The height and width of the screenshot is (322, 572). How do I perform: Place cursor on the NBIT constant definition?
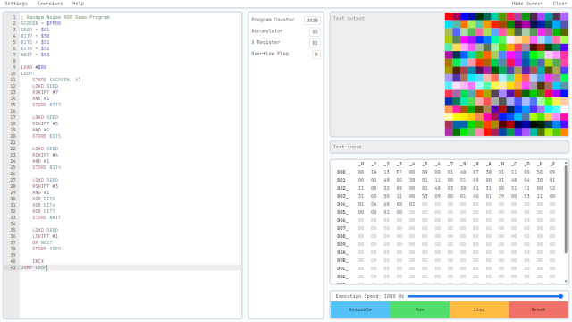click(35, 55)
